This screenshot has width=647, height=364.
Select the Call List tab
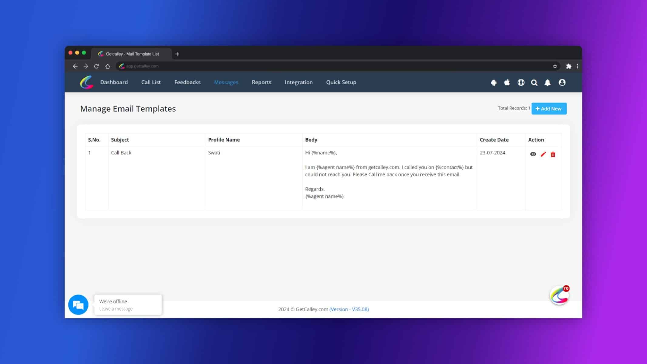click(x=151, y=82)
